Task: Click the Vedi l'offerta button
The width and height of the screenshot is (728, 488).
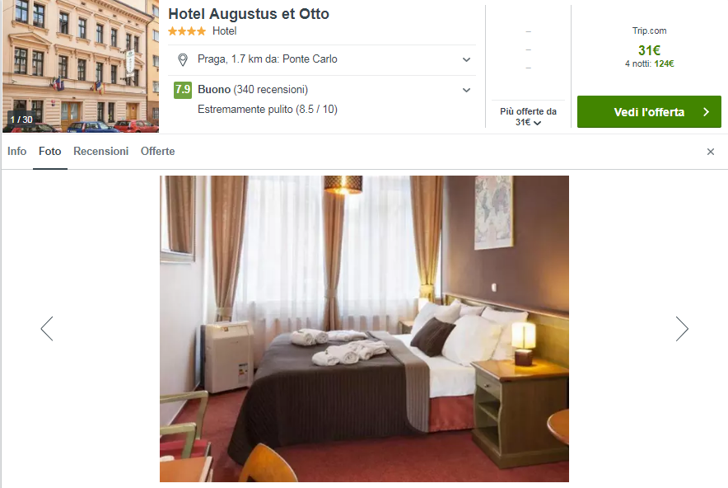Action: point(649,111)
